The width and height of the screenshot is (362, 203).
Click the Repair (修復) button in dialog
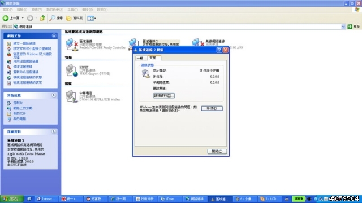(212, 108)
